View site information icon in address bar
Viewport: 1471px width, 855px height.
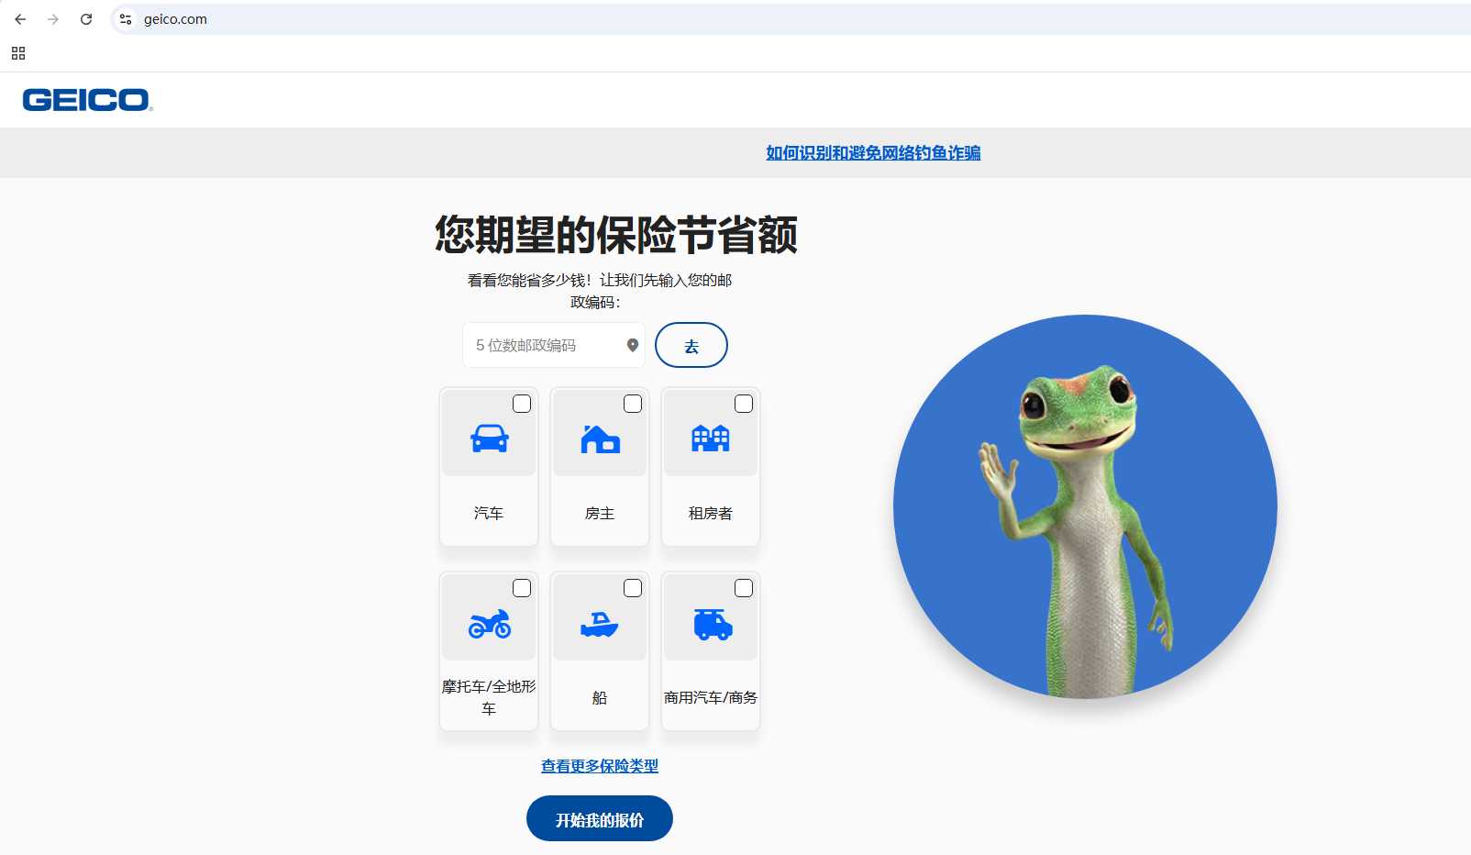pyautogui.click(x=126, y=19)
